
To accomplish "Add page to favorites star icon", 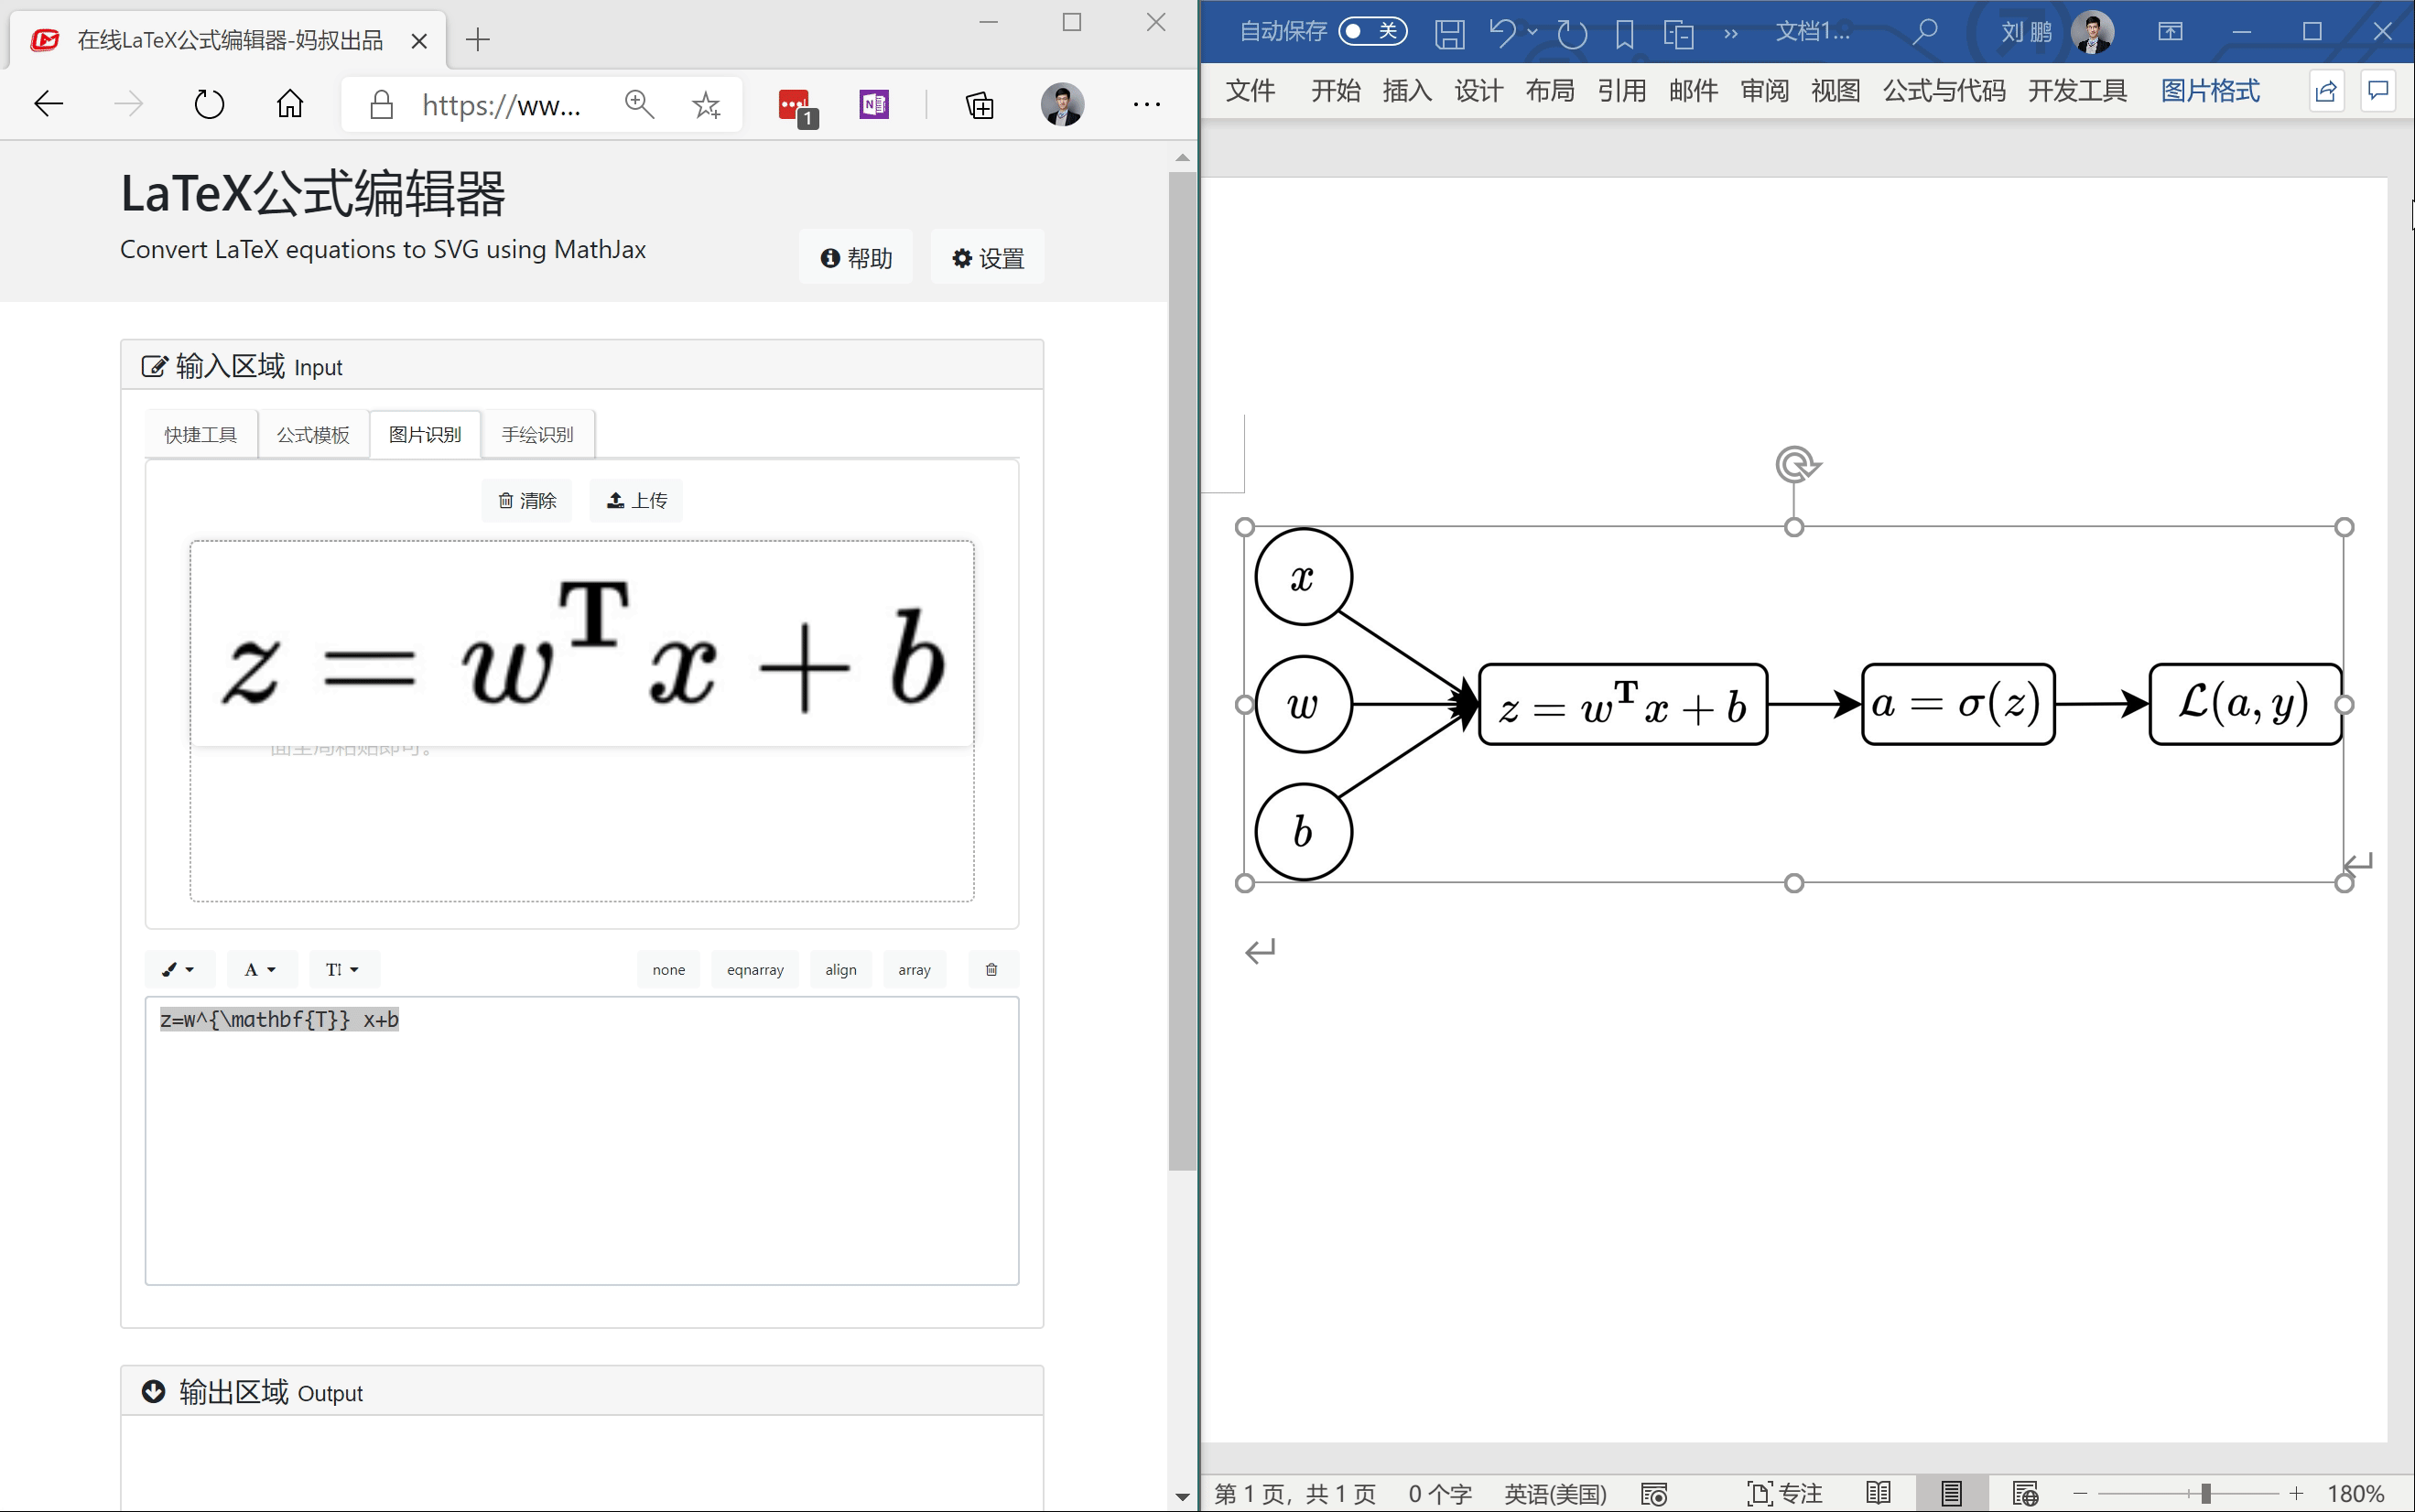I will coord(706,104).
